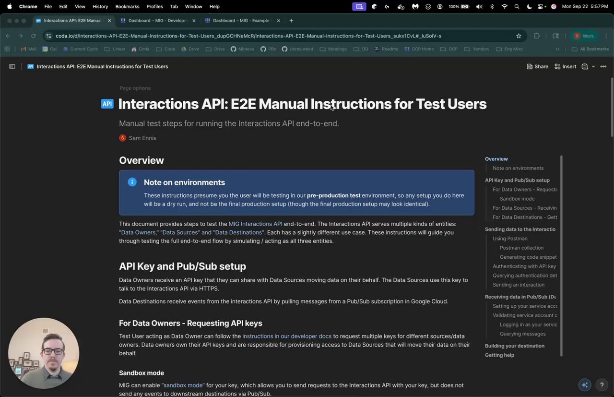Screen dimensions: 614x397
Task: Click the Sam Ennis author avatar
Action: point(122,138)
